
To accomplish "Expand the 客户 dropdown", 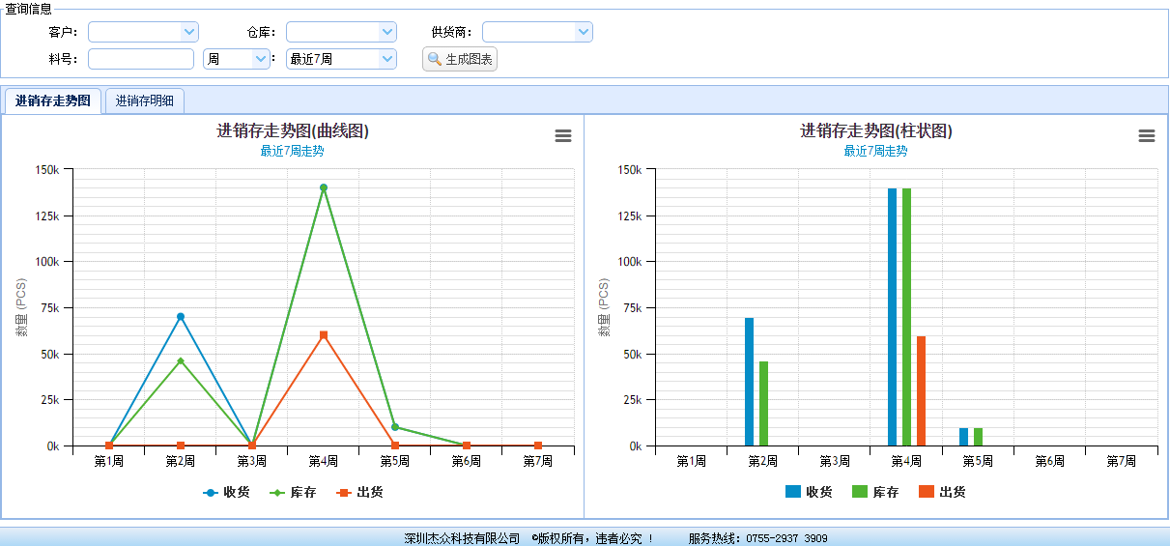I will [x=189, y=32].
